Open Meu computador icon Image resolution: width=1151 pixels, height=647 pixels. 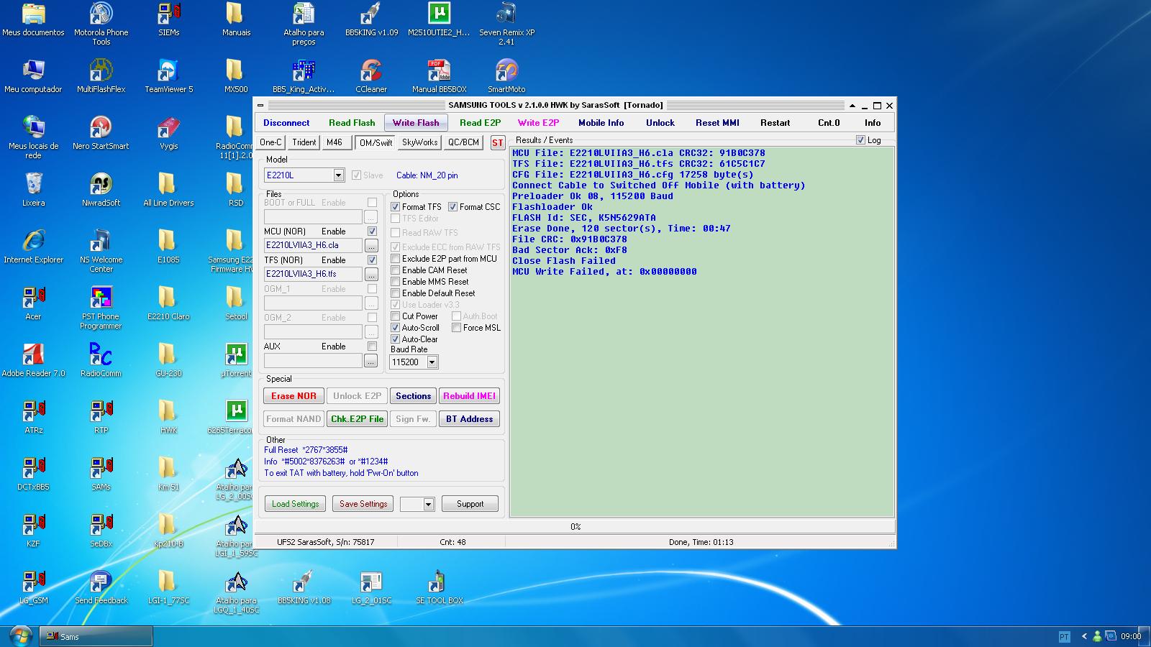click(x=33, y=76)
